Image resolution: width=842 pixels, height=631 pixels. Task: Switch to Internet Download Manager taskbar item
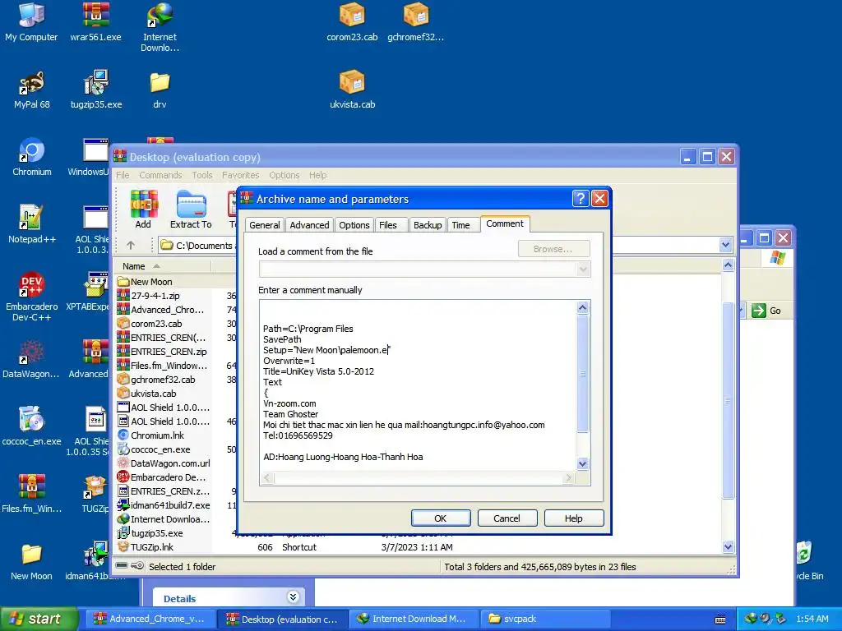413,619
